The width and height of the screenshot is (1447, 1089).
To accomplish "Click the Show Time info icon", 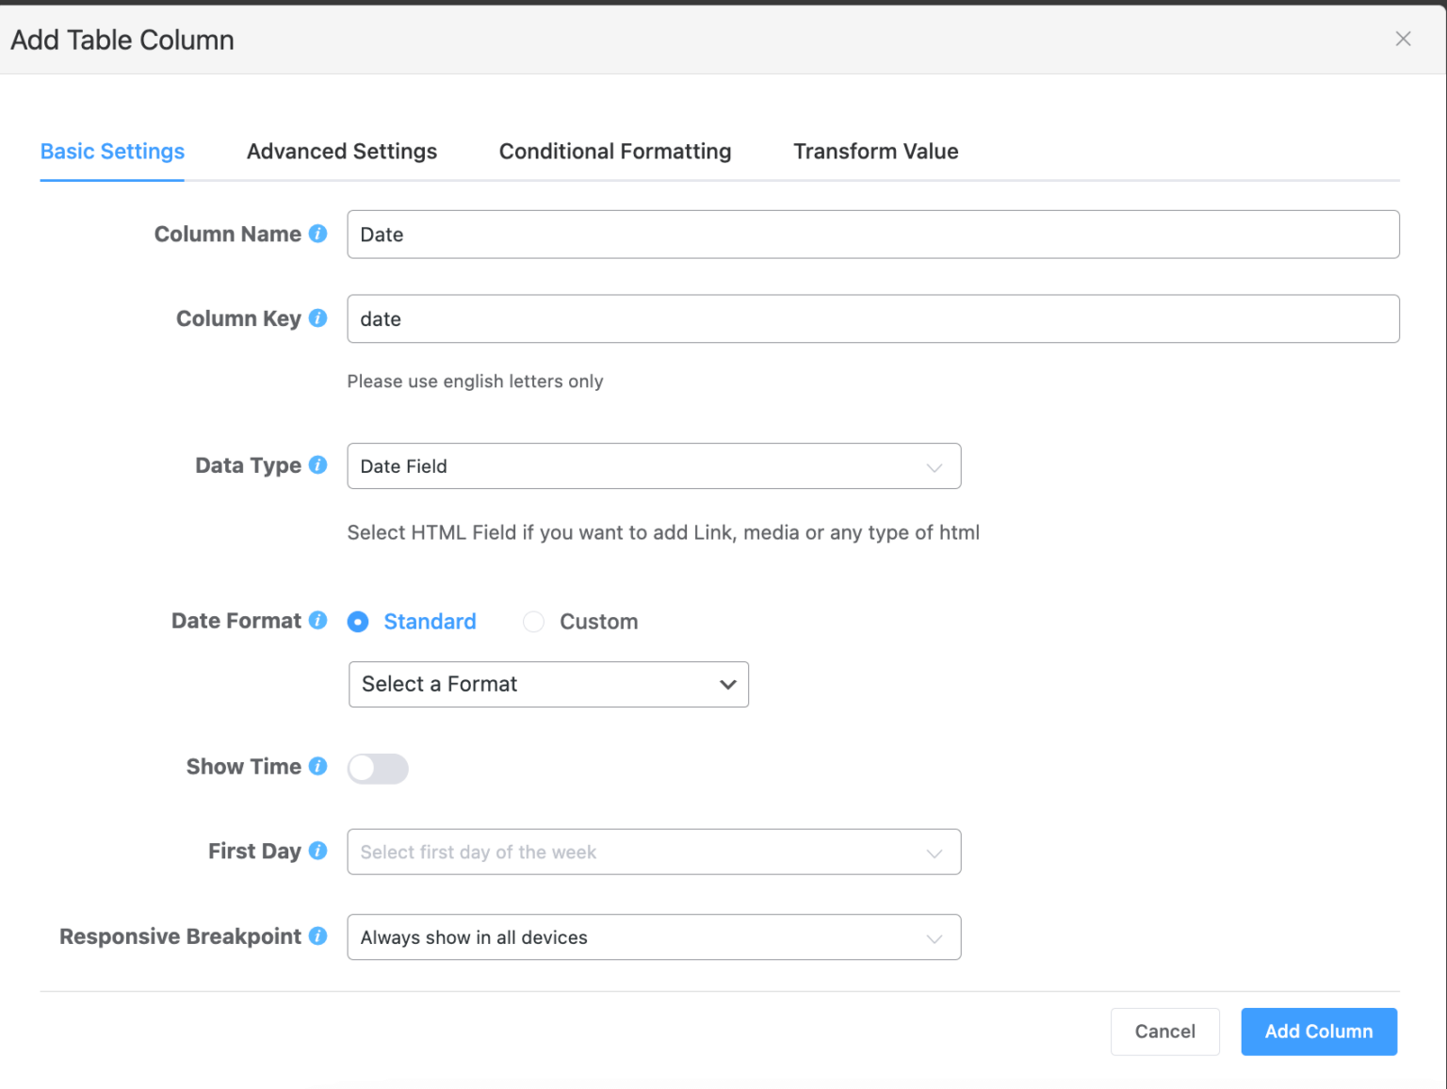I will pos(317,766).
